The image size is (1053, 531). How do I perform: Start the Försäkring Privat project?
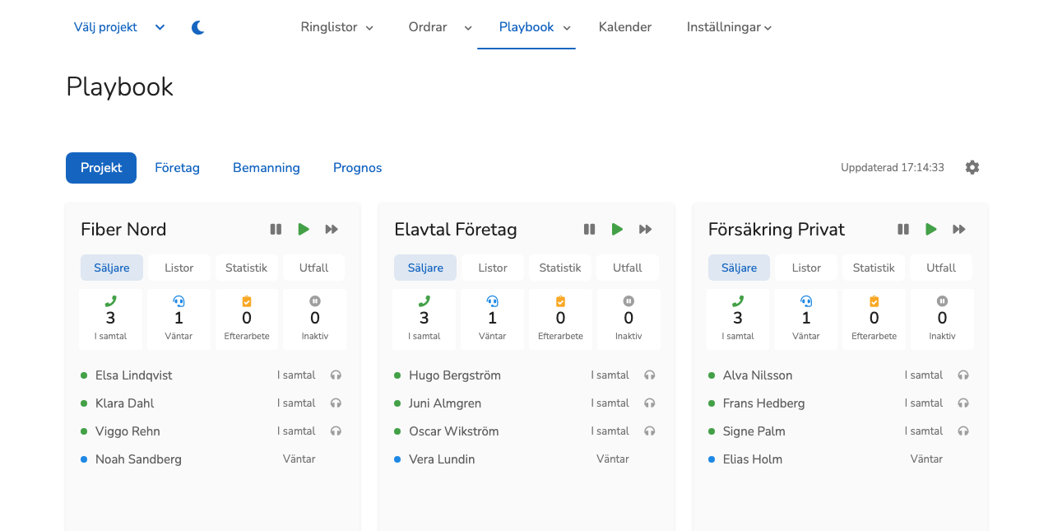tap(931, 230)
